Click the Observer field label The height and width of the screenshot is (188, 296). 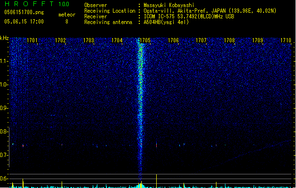click(x=96, y=5)
